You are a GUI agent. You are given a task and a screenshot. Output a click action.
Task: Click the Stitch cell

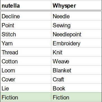tap(26, 34)
